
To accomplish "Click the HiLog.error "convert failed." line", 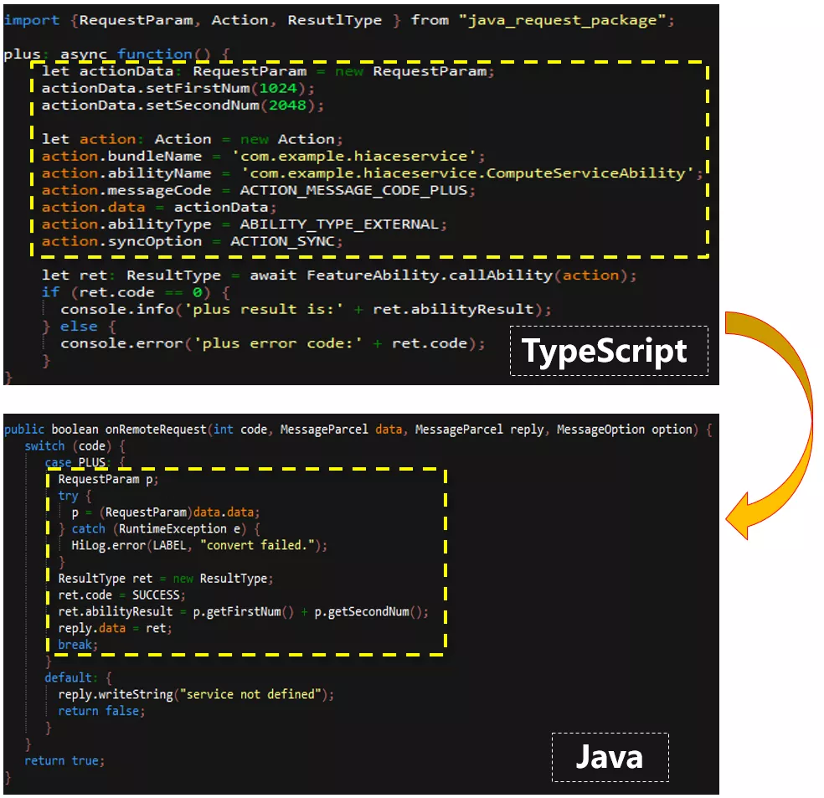I will [x=199, y=545].
